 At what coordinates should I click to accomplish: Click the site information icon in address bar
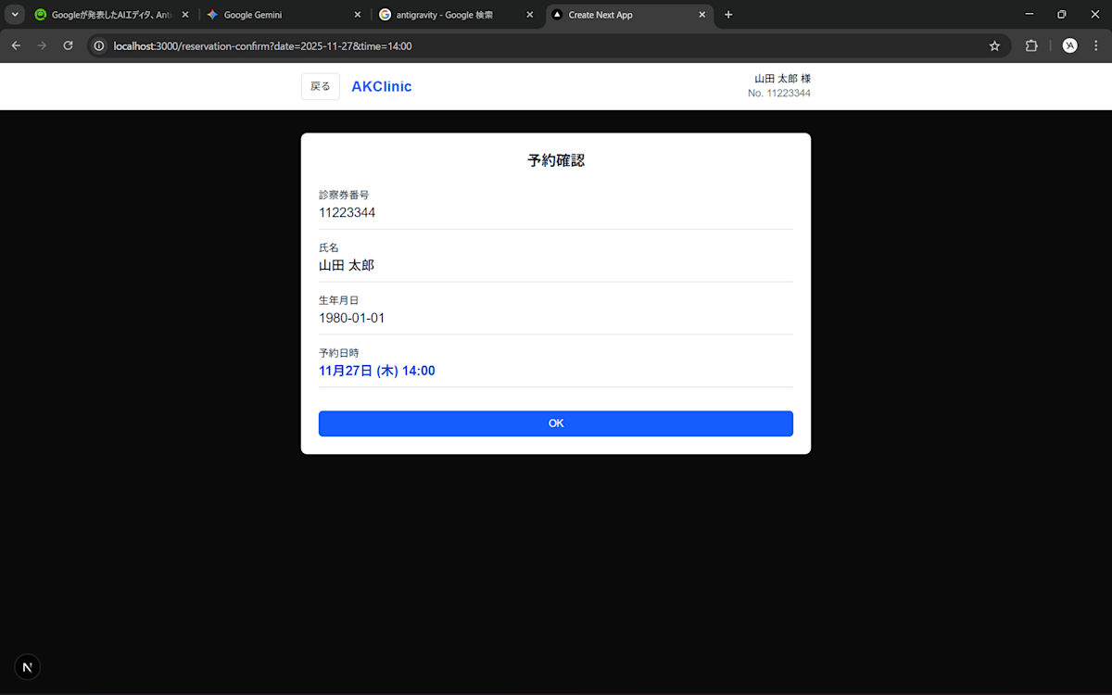coord(99,45)
